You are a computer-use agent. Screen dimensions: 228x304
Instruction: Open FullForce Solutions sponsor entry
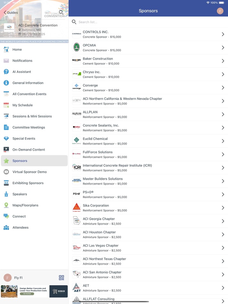(149, 155)
